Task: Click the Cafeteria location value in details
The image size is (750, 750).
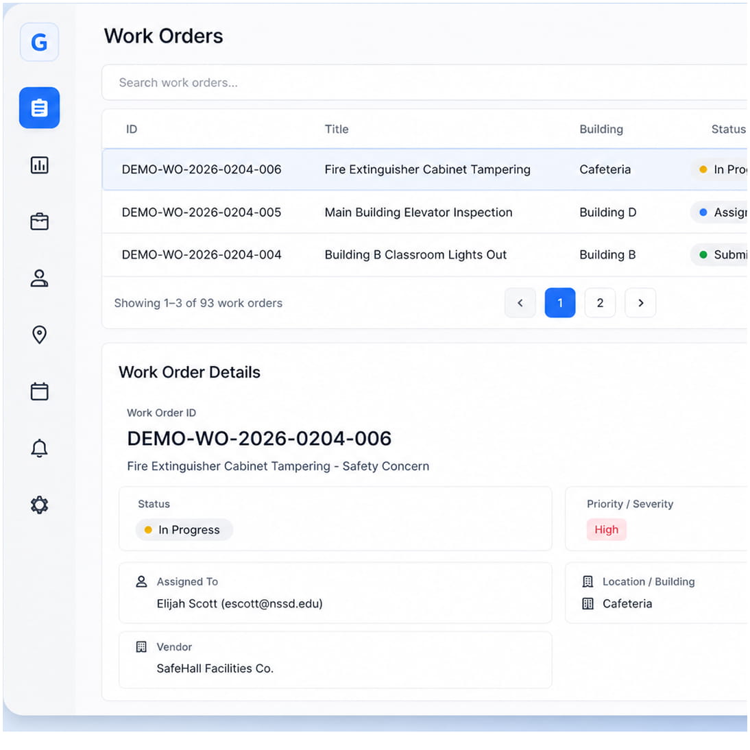Action: (x=627, y=604)
